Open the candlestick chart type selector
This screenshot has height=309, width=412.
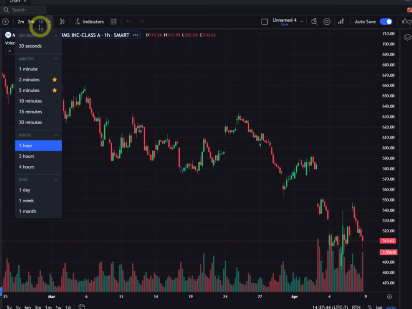pyautogui.click(x=62, y=22)
